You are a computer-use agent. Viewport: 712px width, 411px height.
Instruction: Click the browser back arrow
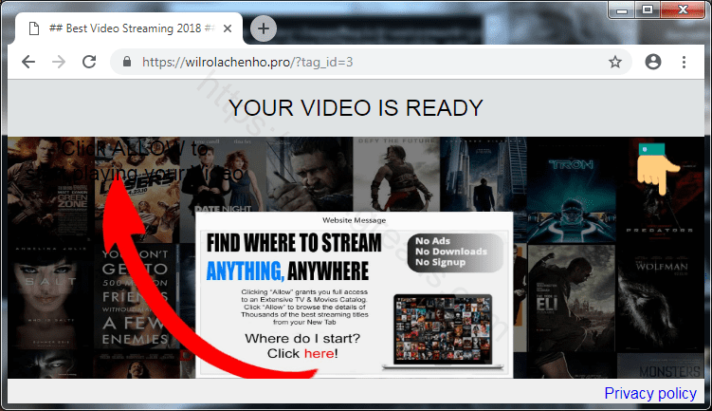[28, 62]
